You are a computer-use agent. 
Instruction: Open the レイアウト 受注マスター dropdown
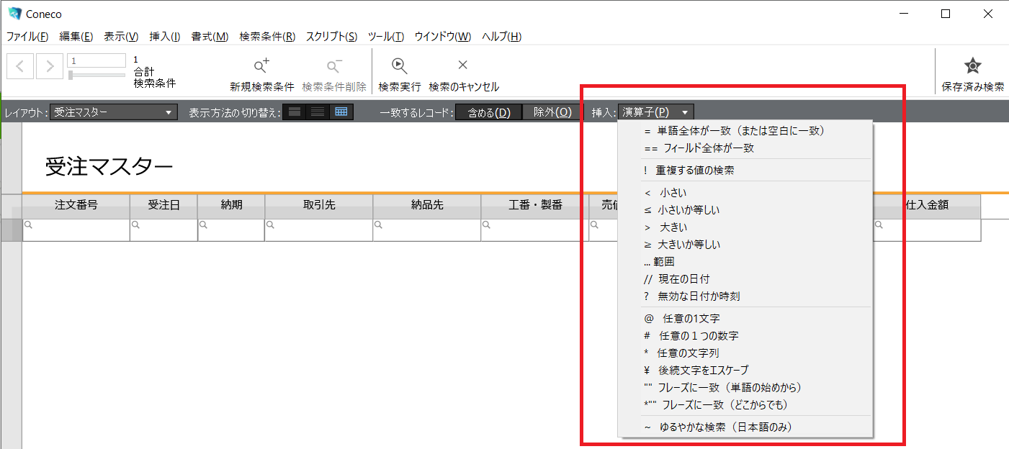point(114,112)
